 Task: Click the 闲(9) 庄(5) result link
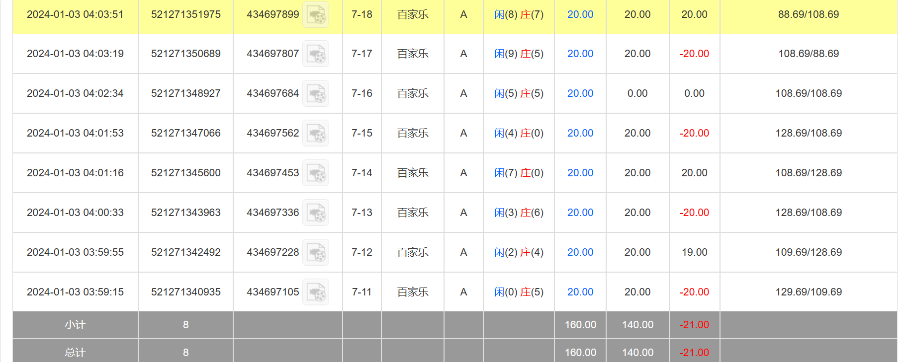pos(519,54)
